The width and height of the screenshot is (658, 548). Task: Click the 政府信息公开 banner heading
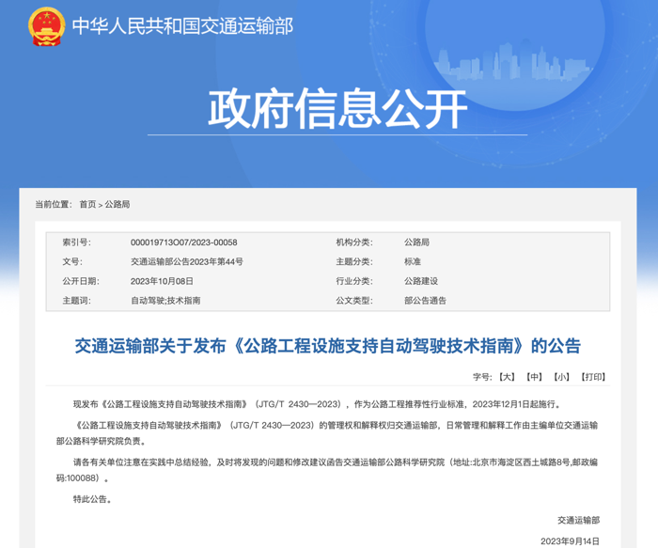[337, 110]
